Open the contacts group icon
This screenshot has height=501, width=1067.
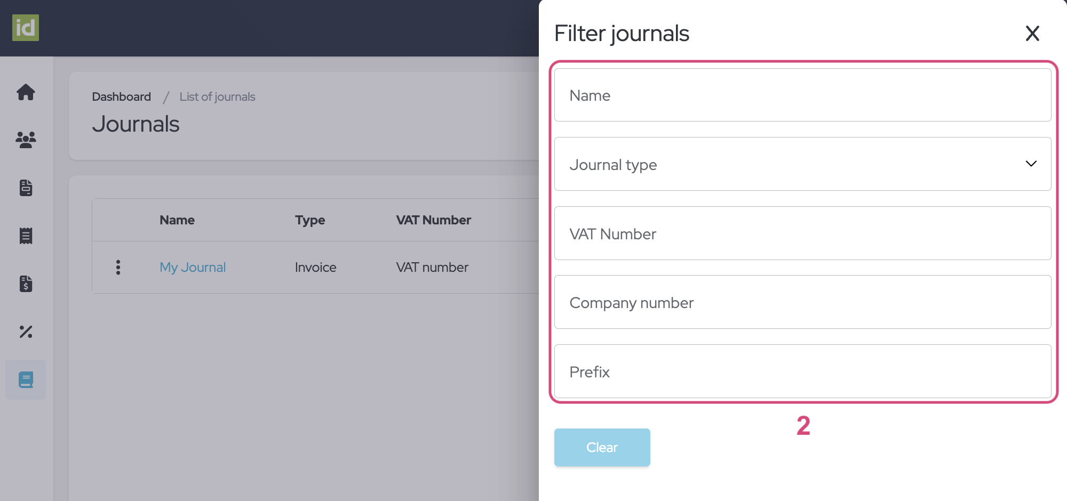tap(26, 140)
